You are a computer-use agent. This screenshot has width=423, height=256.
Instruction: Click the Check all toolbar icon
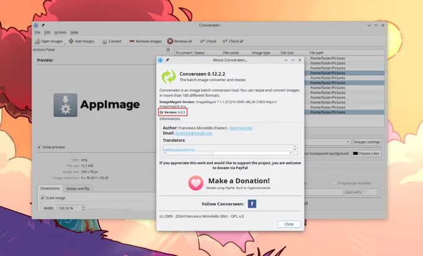[x=225, y=41]
